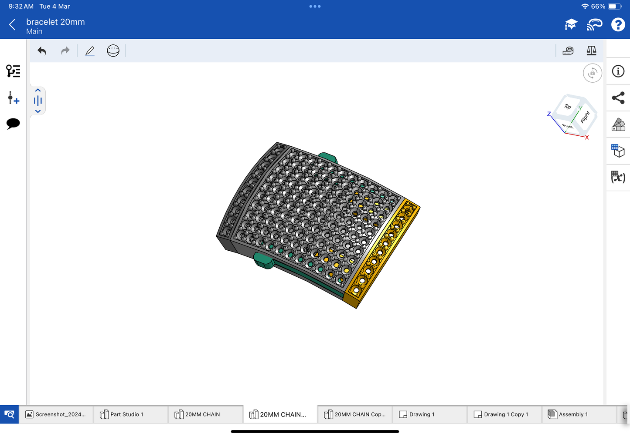This screenshot has width=630, height=437.
Task: Open the insert feature panel
Action: 13,97
